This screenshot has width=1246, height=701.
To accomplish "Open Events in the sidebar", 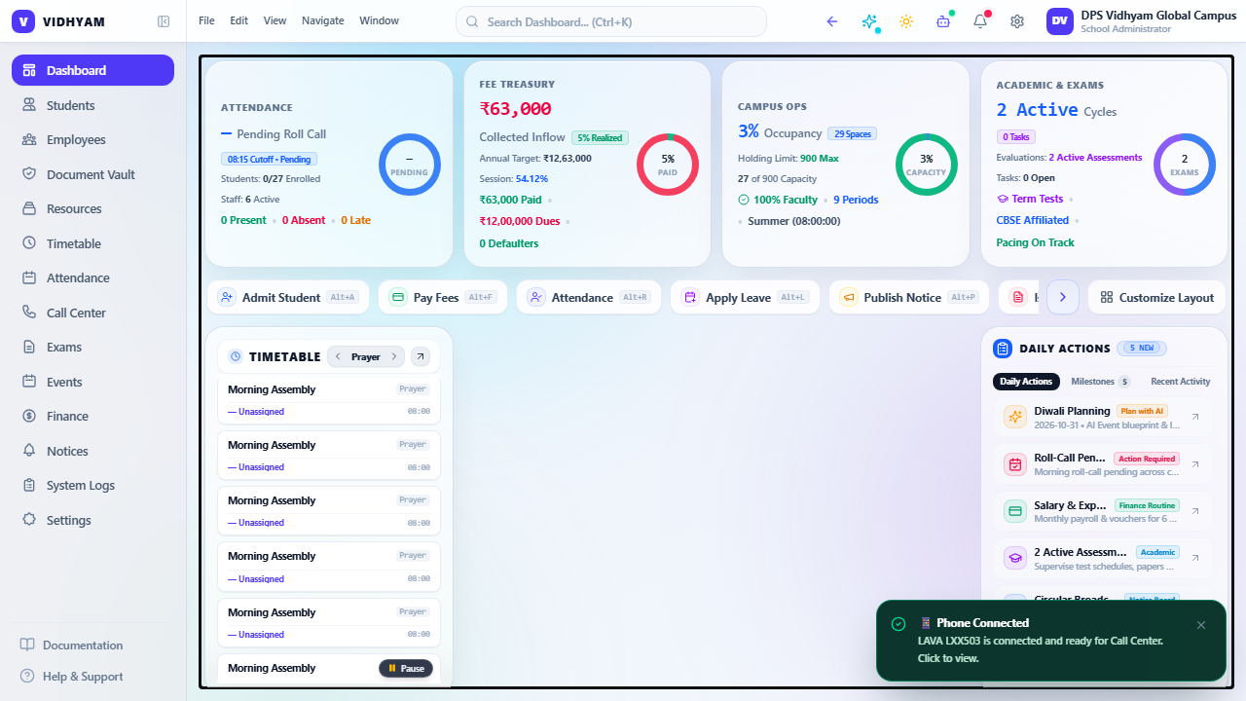I will click(92, 382).
